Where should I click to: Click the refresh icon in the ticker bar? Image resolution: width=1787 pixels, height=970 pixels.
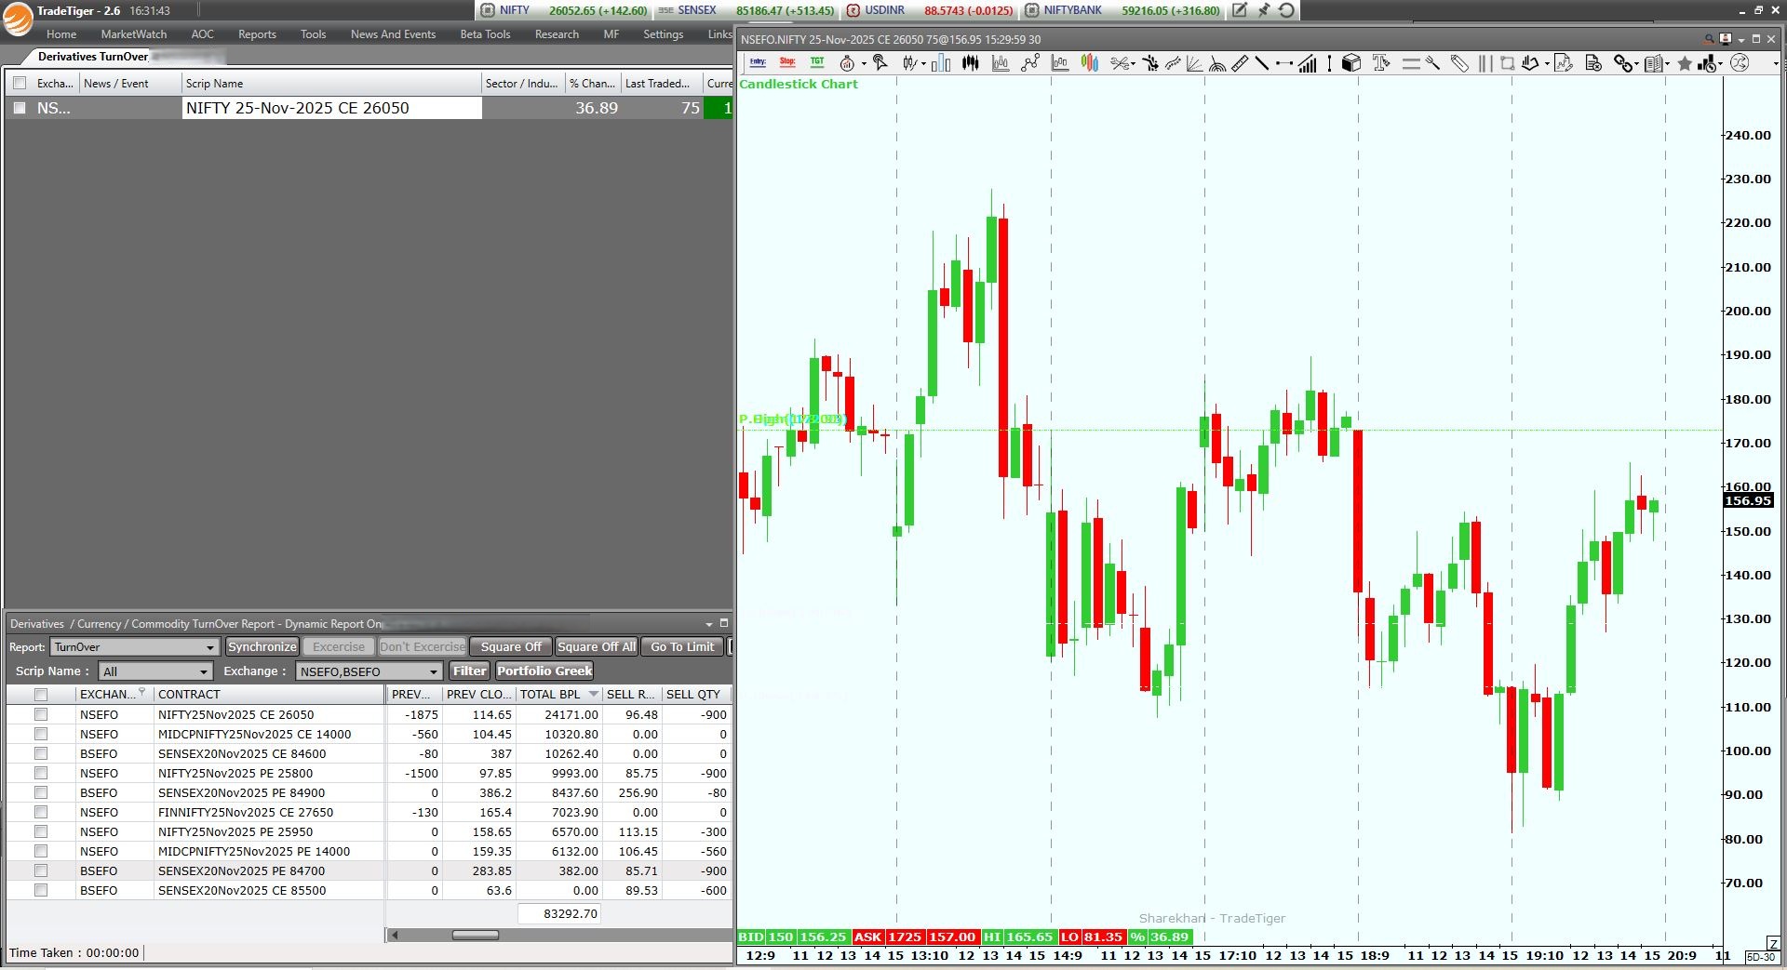point(1286,10)
